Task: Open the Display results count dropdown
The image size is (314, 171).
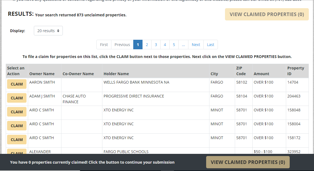Action: pos(48,30)
